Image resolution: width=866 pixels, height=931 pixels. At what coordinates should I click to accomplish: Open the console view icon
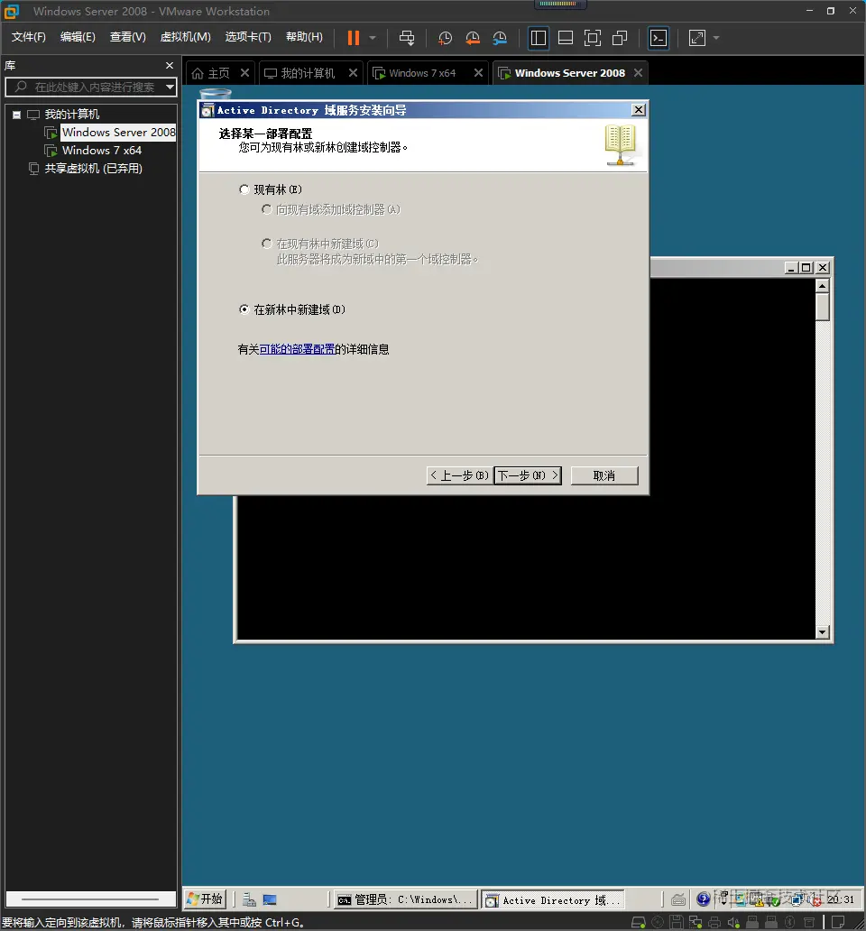click(659, 38)
